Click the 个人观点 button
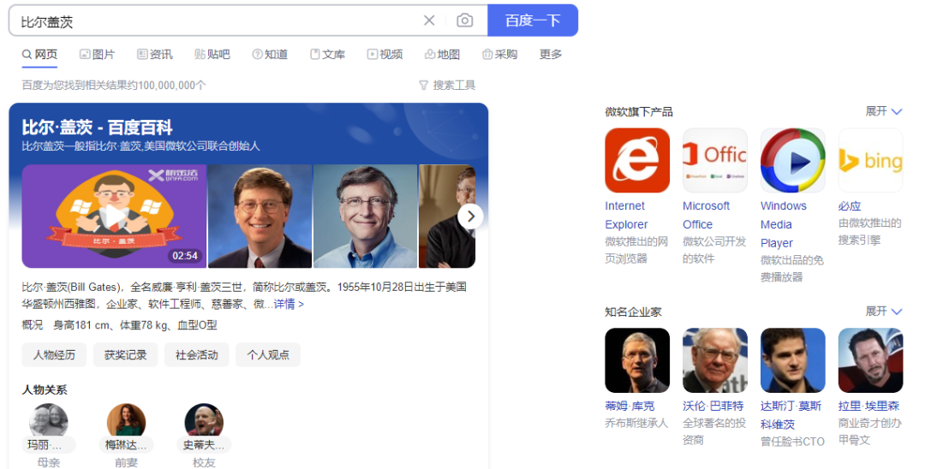This screenshot has width=925, height=469. point(268,354)
